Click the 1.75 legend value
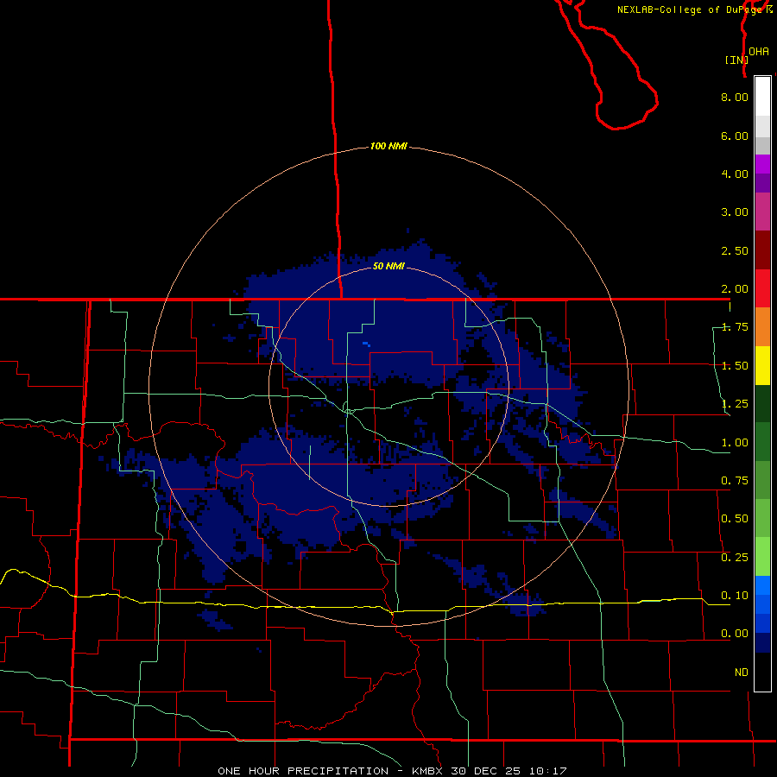 (735, 327)
